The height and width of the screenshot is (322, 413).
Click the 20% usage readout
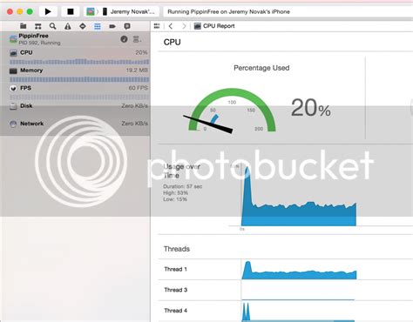[311, 108]
